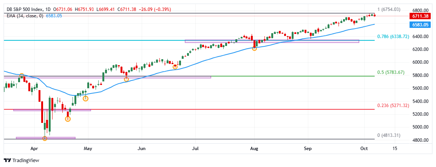Click the red current price tag 6711.38
Screen dimensions: 436x167
tap(420, 16)
